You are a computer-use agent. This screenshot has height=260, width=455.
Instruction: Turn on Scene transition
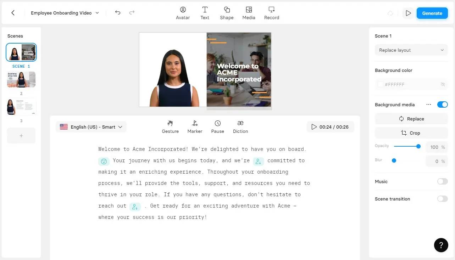click(x=442, y=199)
